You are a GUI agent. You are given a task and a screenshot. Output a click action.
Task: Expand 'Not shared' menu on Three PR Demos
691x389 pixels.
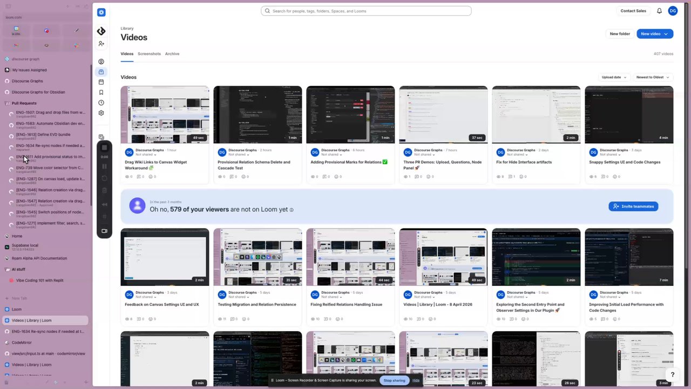pos(425,155)
